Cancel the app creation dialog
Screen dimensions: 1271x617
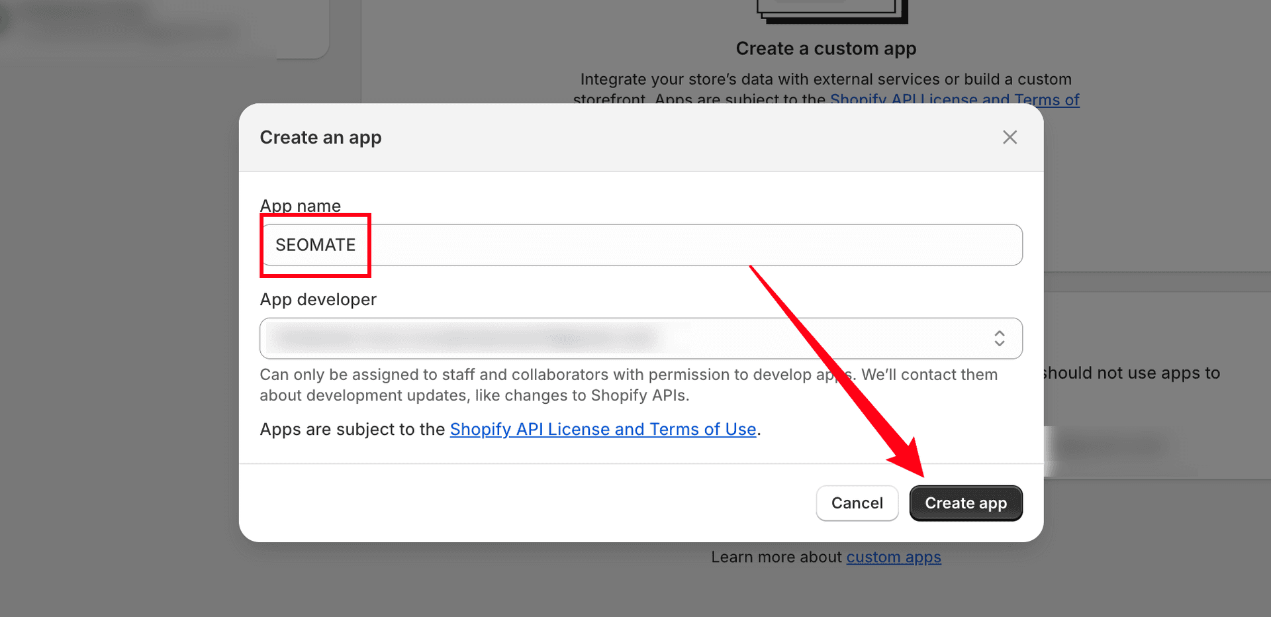click(857, 503)
